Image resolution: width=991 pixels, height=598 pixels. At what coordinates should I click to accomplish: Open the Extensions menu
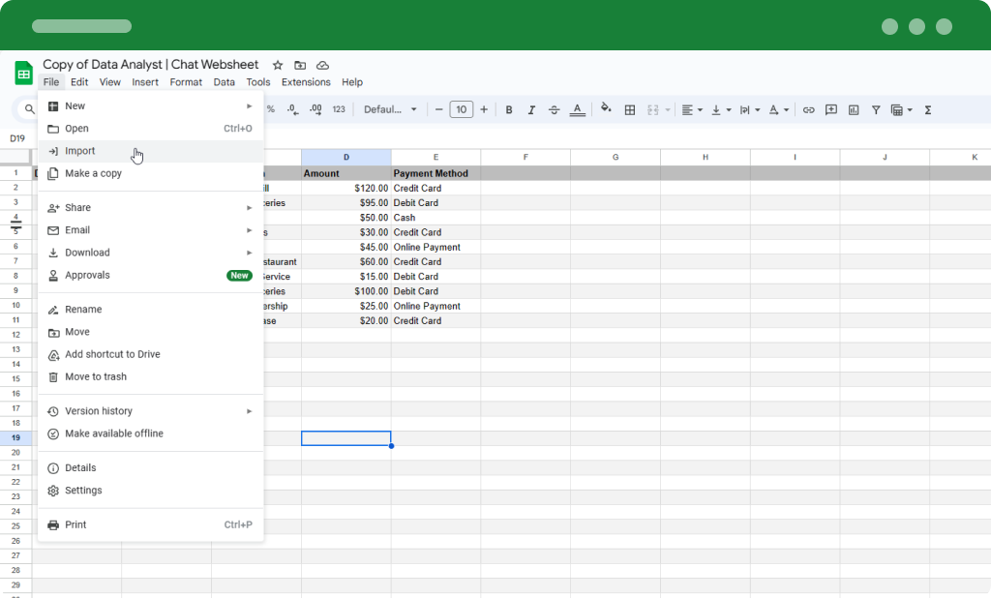tap(306, 82)
